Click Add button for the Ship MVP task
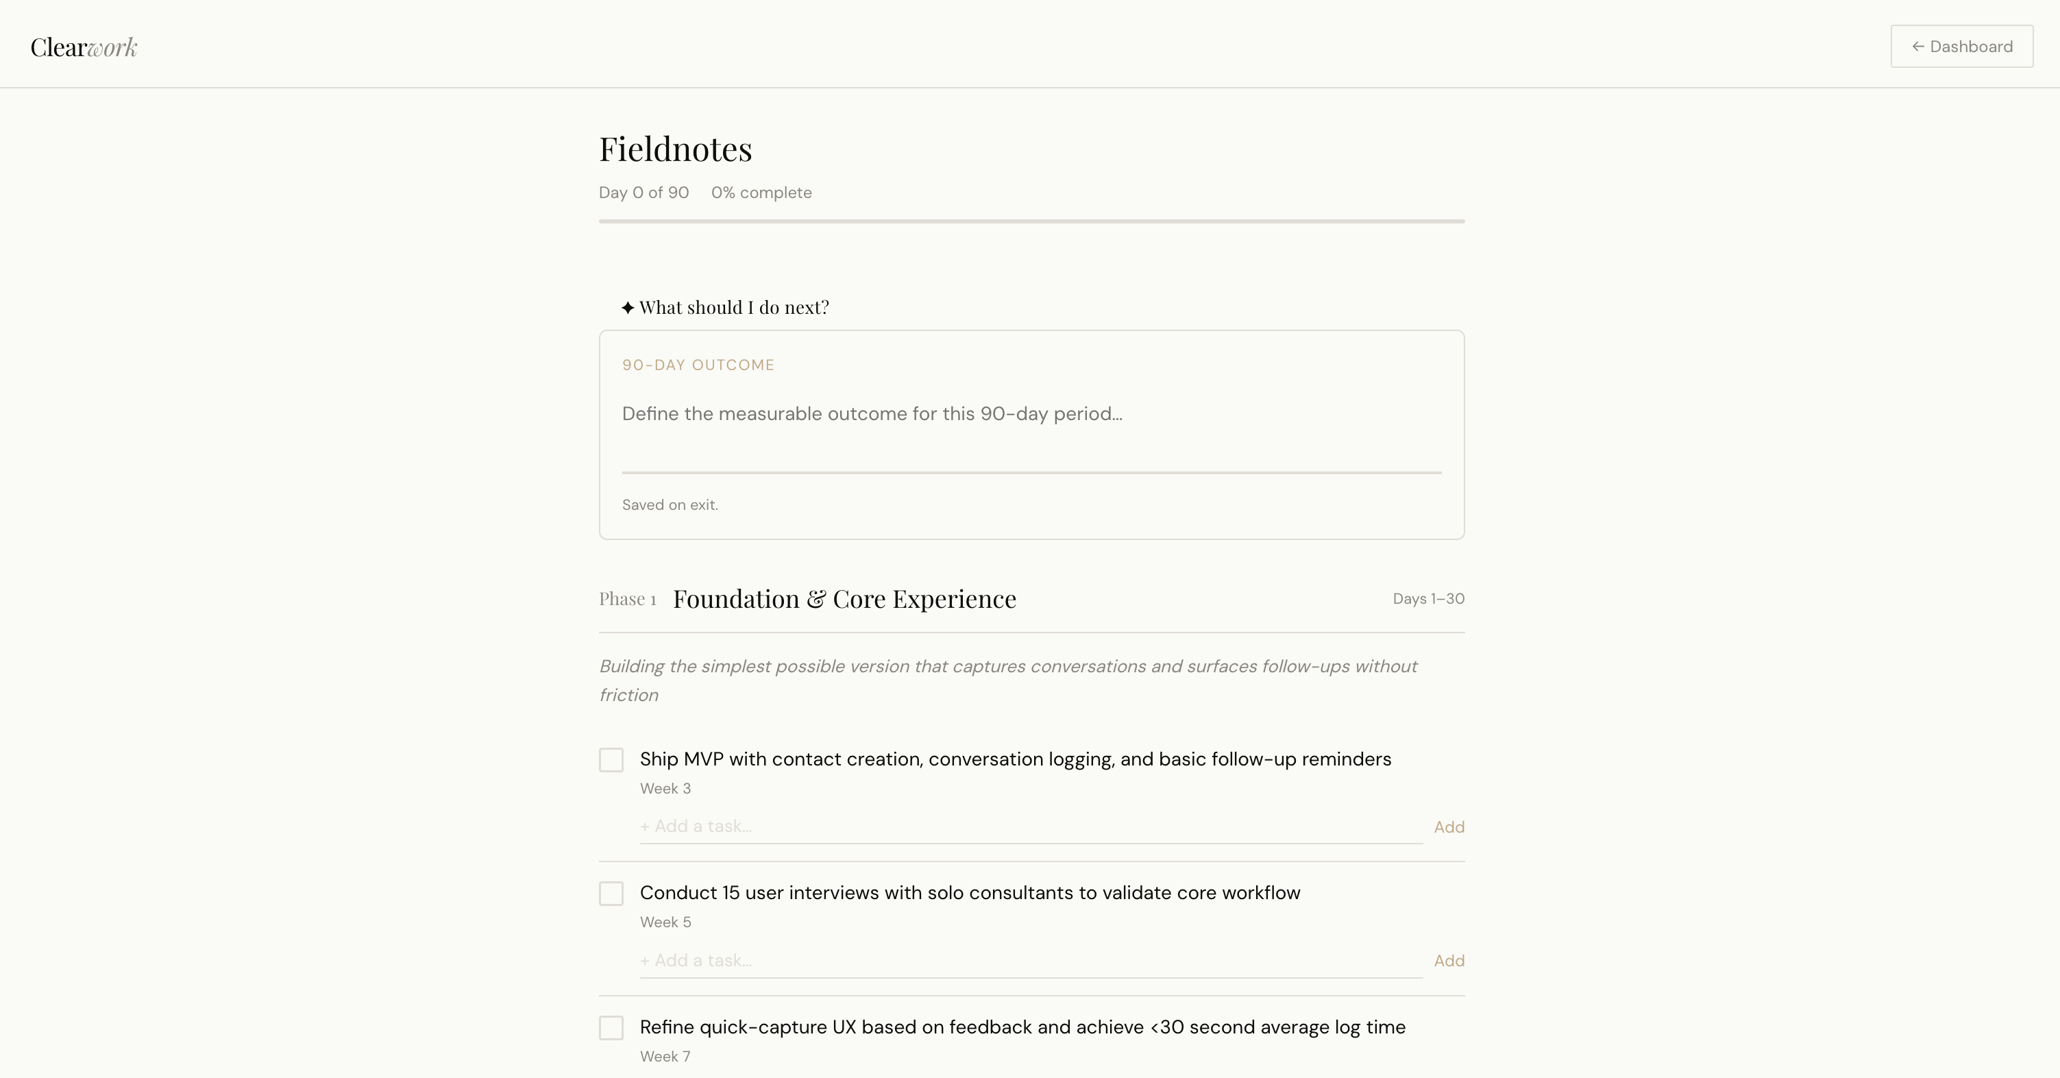The height and width of the screenshot is (1078, 2060). tap(1449, 827)
